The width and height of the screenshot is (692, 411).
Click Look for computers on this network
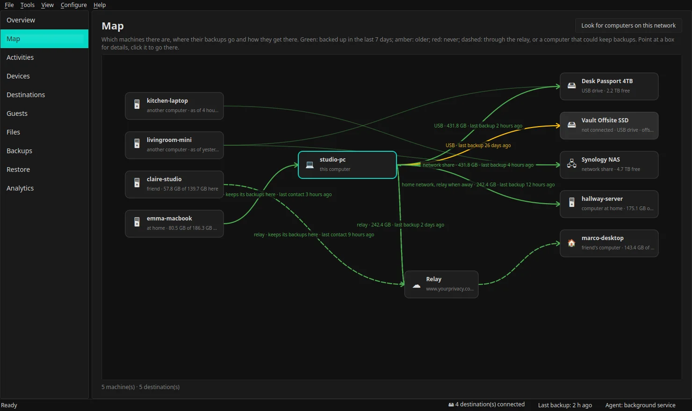coord(628,25)
